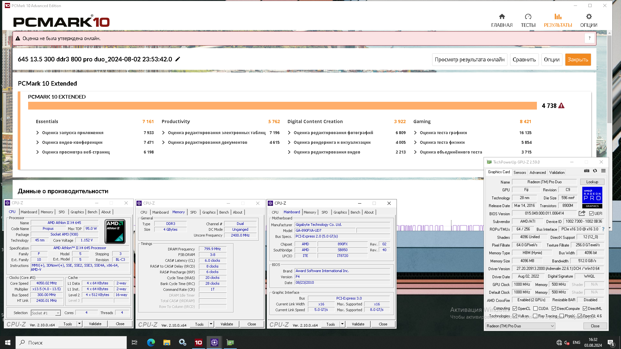Click the Сравнить button

[x=524, y=59]
